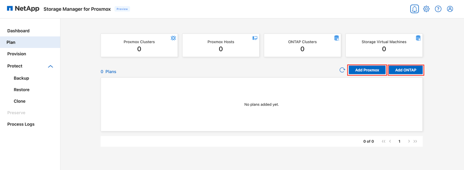Click the Proxmox Clusters card icon
464x170 pixels.
click(173, 38)
